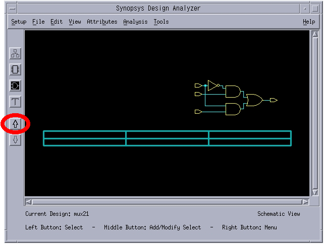Select the output port symbol in the schematic

point(274,100)
